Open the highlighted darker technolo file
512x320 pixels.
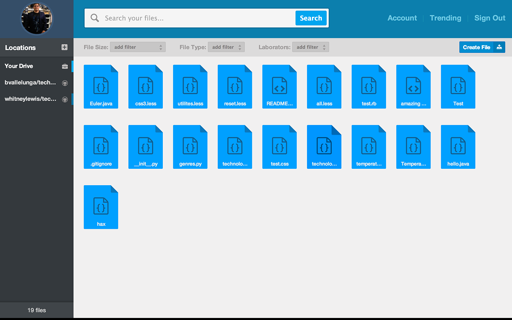click(324, 147)
